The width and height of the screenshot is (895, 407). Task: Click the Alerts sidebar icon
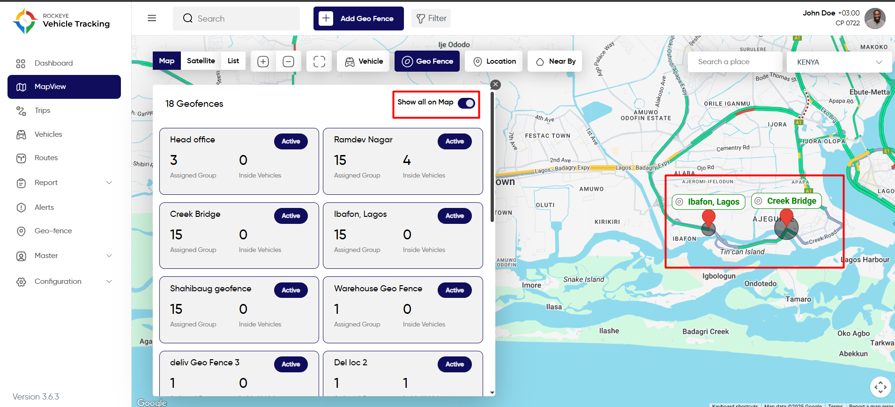point(21,207)
